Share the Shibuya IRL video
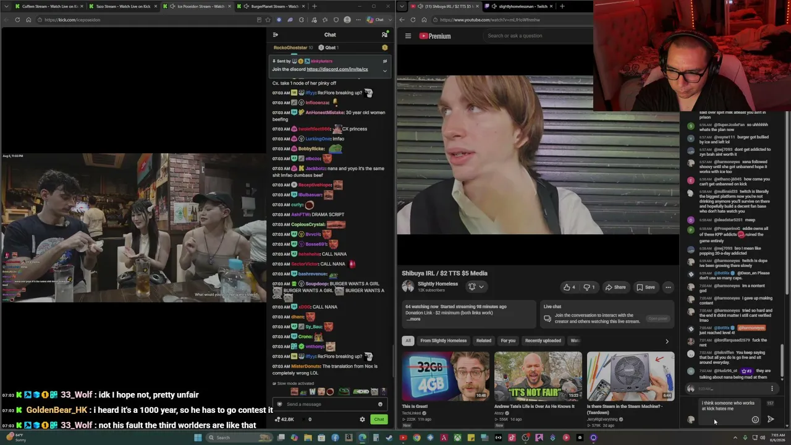The width and height of the screenshot is (791, 445). point(615,287)
